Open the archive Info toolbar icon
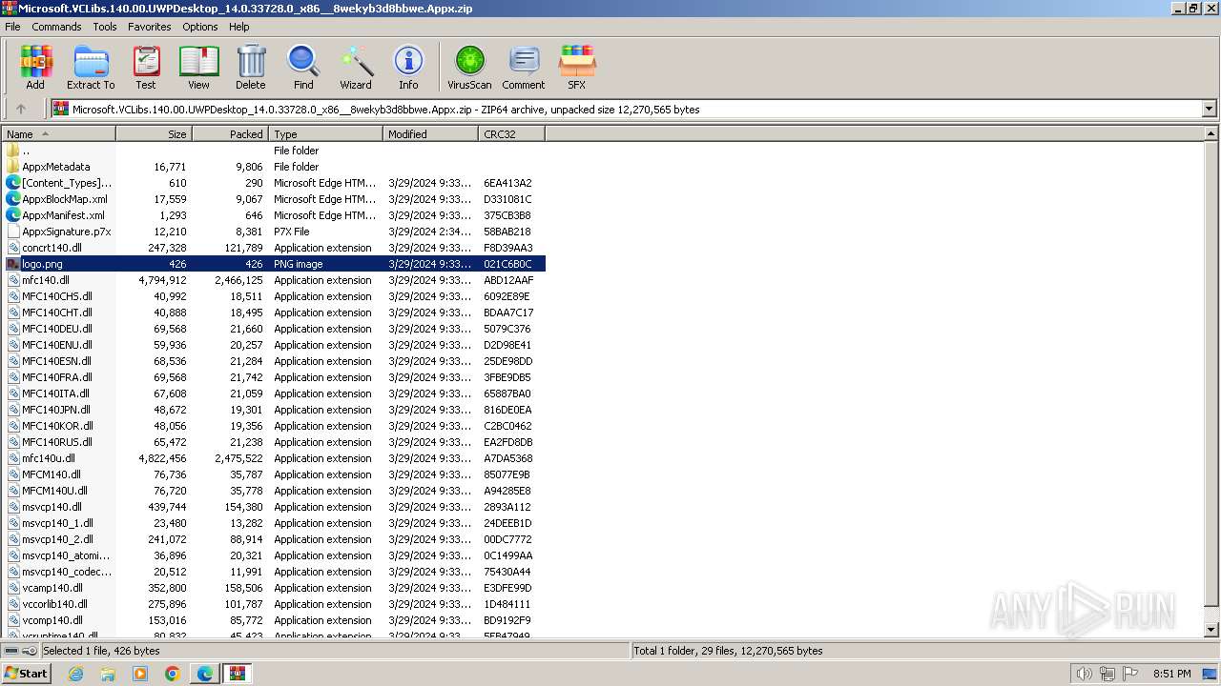1221x686 pixels. (x=408, y=67)
